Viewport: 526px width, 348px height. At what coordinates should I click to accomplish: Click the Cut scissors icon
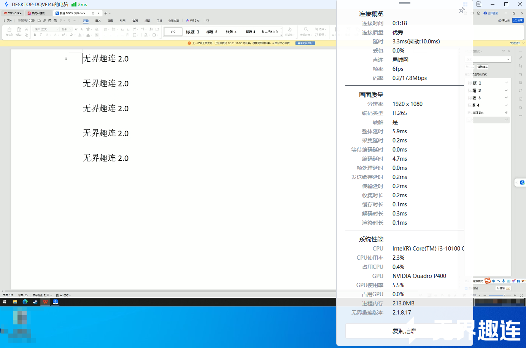(26, 29)
